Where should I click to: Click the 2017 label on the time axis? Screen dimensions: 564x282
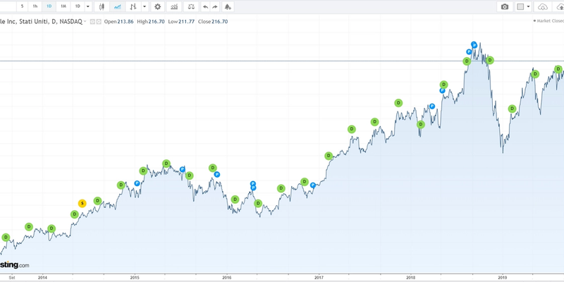(x=319, y=277)
